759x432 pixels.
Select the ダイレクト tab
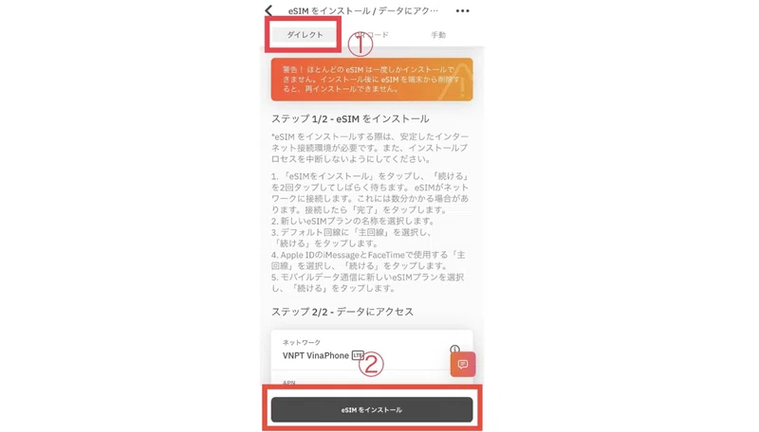[305, 35]
